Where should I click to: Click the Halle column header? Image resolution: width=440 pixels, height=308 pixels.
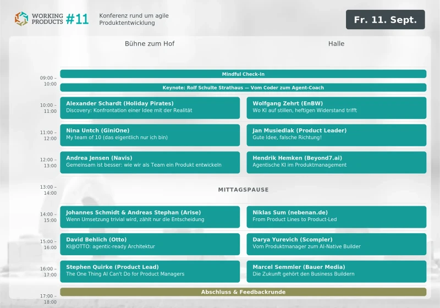[x=336, y=44]
